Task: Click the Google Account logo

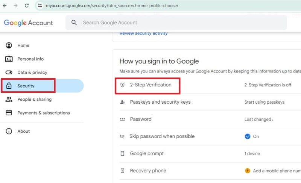Action: [x=29, y=23]
